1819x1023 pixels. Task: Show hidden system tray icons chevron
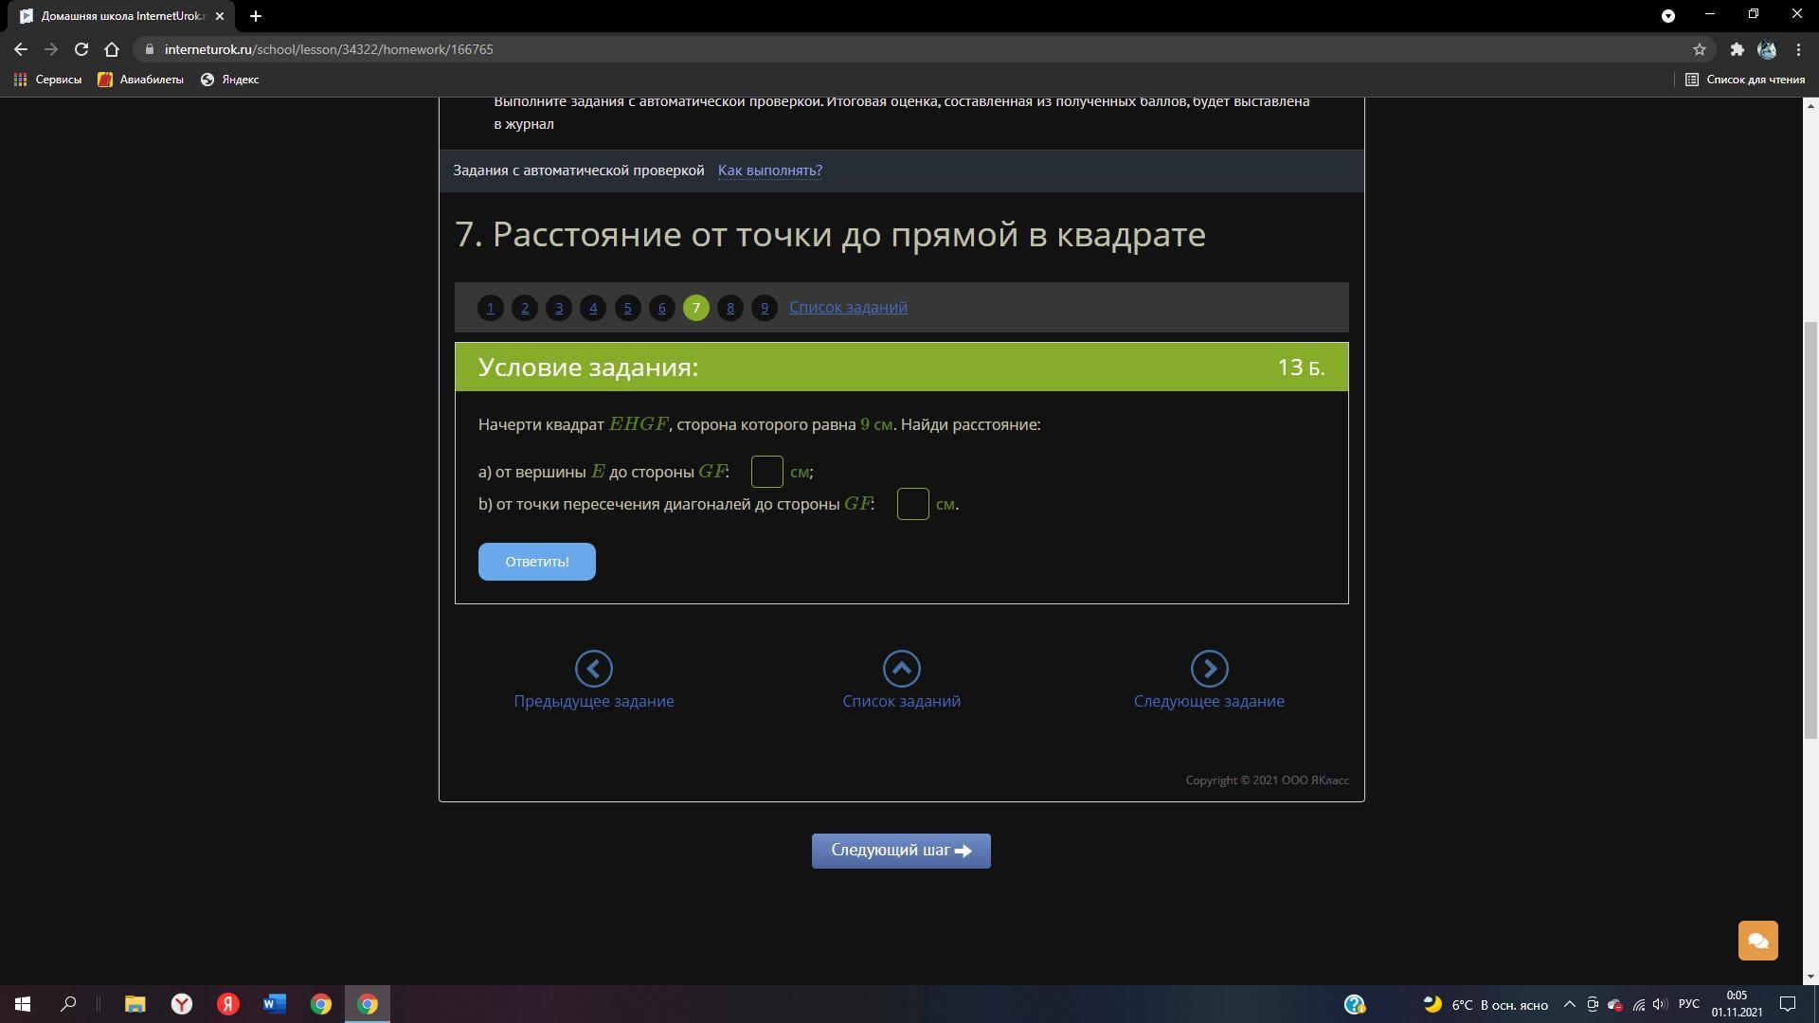click(x=1569, y=1004)
